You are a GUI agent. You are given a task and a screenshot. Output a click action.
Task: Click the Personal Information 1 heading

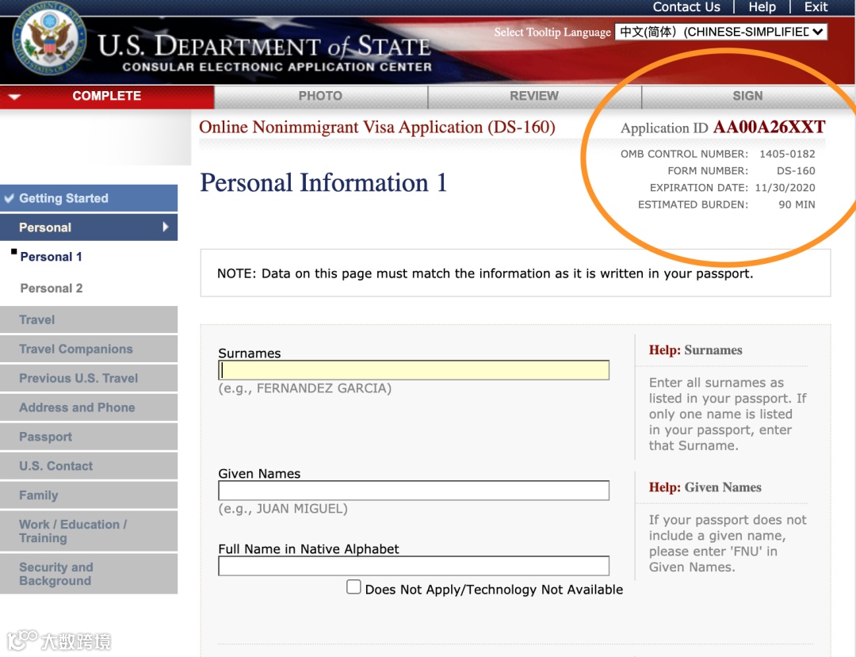pos(323,182)
